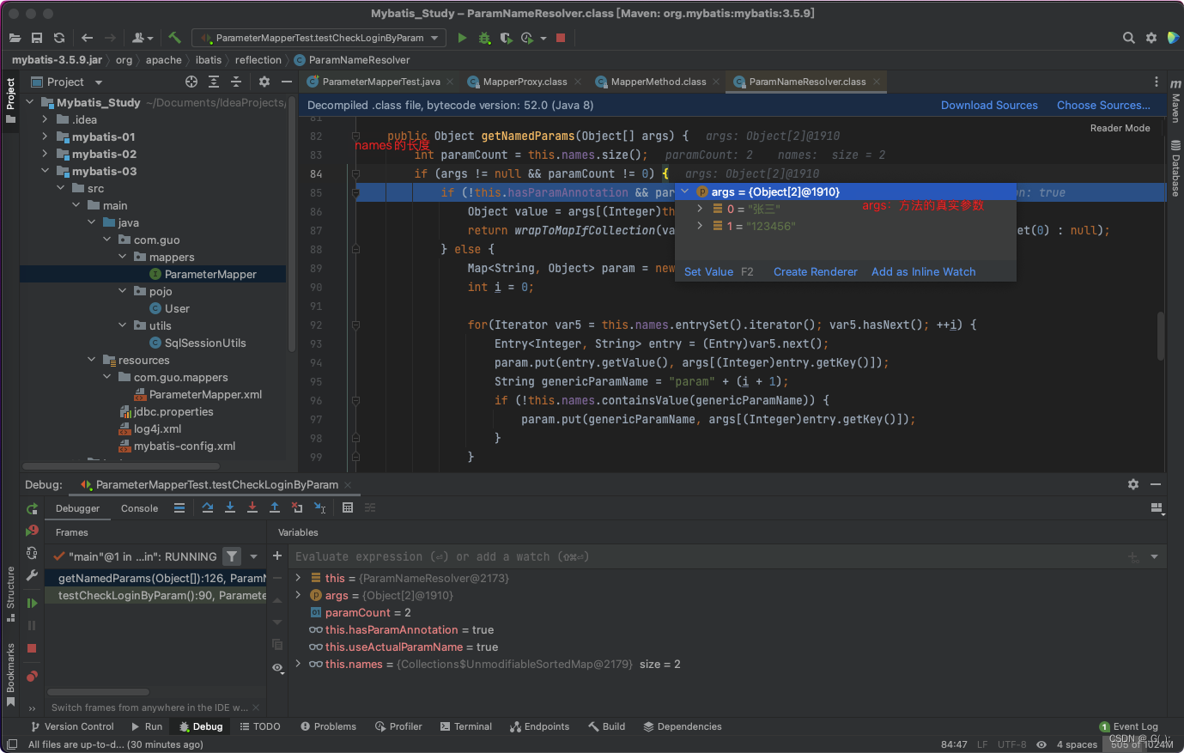The height and width of the screenshot is (753, 1184).
Task: Click Create Renderer in the popup
Action: coord(815,271)
